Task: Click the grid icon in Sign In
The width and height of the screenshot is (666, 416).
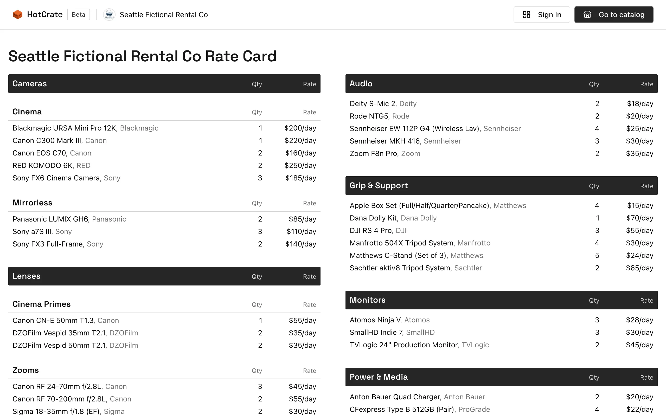Action: point(526,15)
